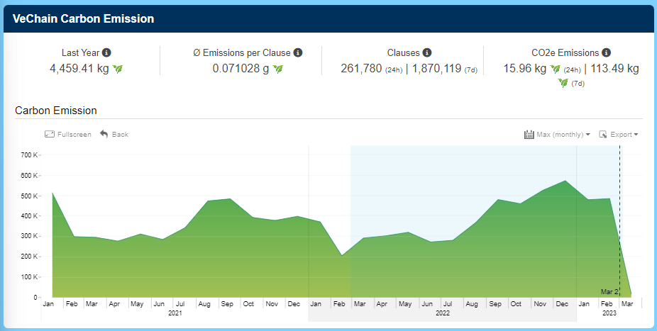Click the 500 K y-axis label
Screen dimensions: 657x331
tap(29, 196)
